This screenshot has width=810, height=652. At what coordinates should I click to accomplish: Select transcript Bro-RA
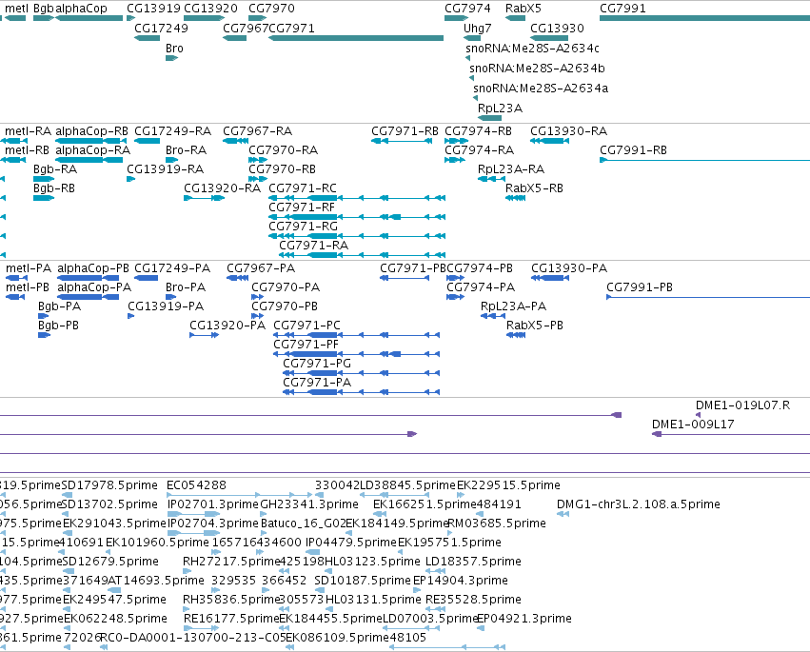[186, 150]
